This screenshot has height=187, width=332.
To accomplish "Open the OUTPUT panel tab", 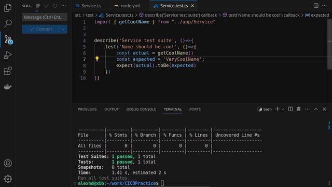I will tap(112, 109).
